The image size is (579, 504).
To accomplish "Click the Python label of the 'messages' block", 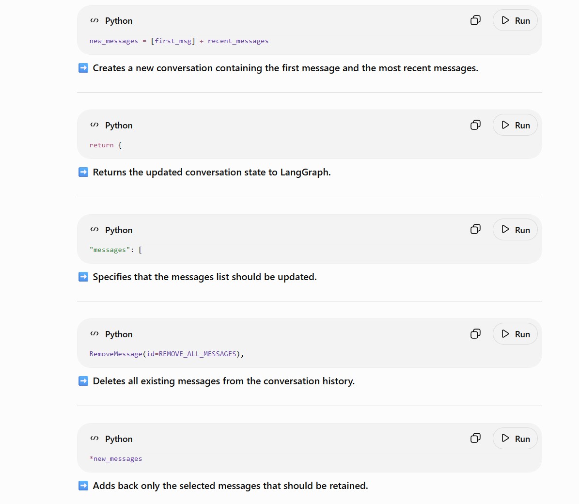I will (x=119, y=230).
